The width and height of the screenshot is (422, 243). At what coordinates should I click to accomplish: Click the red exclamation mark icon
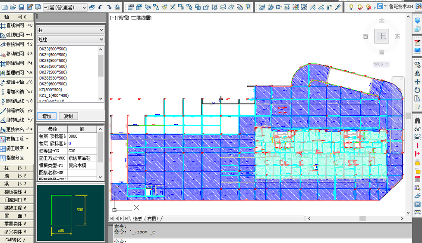pyautogui.click(x=417, y=145)
